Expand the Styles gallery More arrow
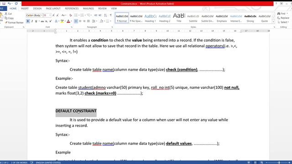292x164 pixels. point(273,22)
